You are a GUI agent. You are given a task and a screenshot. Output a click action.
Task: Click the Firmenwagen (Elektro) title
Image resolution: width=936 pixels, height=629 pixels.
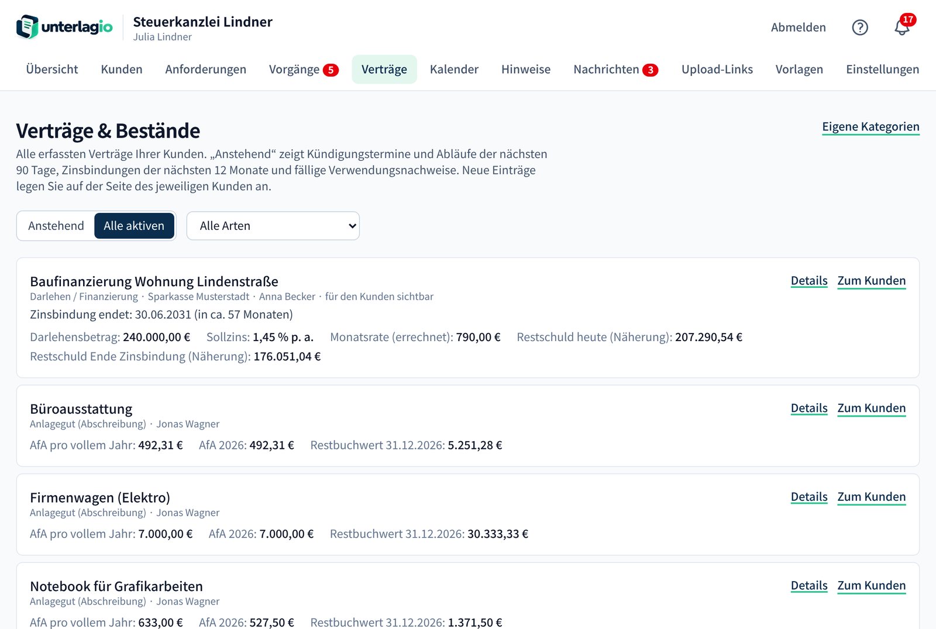pos(100,498)
